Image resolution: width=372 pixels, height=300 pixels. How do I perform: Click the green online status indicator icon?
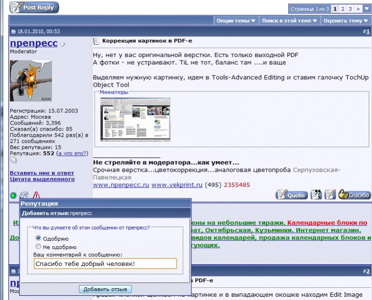click(13, 195)
